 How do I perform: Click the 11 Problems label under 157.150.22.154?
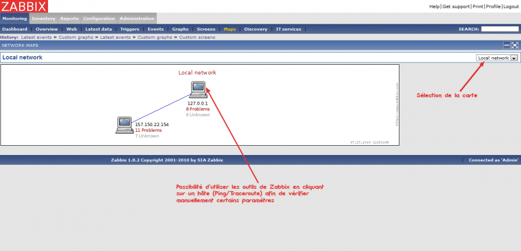(x=148, y=130)
